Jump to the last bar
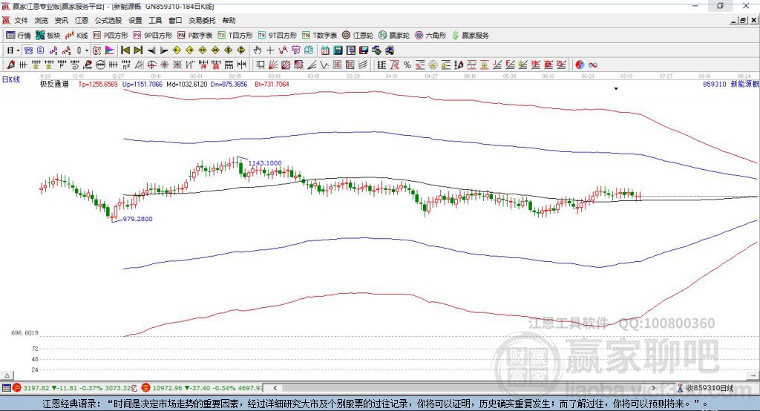The width and height of the screenshot is (760, 411). pyautogui.click(x=138, y=50)
